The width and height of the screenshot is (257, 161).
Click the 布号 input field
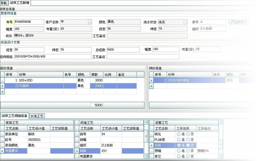[29, 22]
